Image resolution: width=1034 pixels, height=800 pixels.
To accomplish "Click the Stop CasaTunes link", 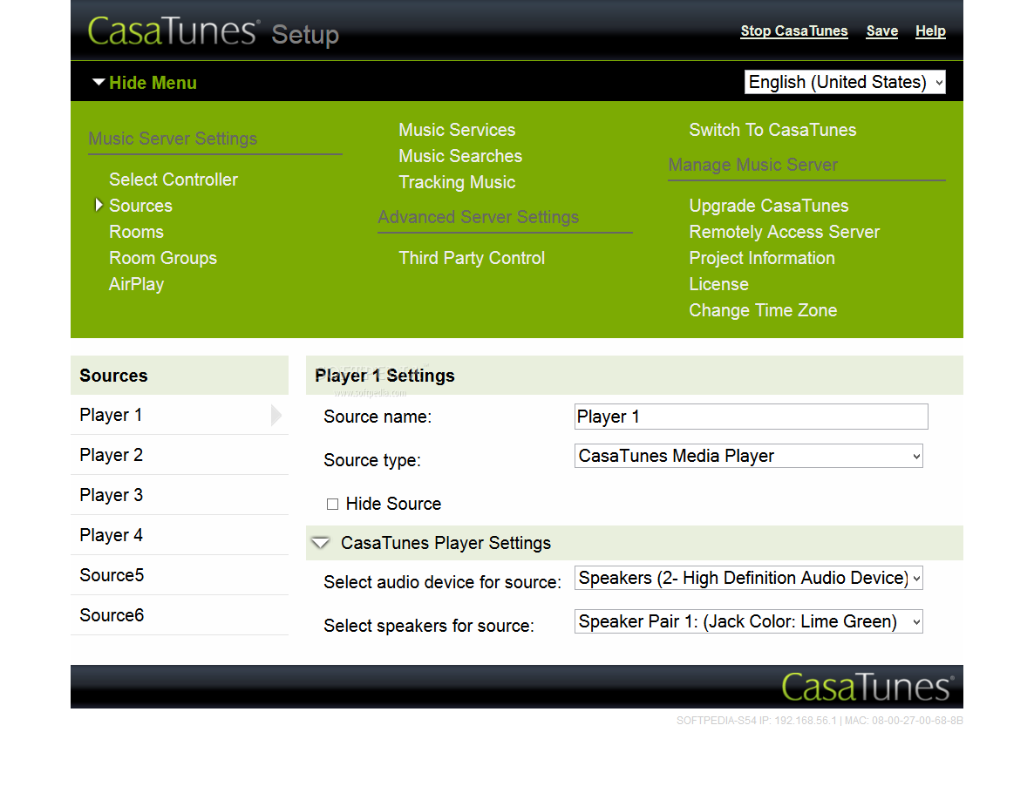I will tap(794, 31).
